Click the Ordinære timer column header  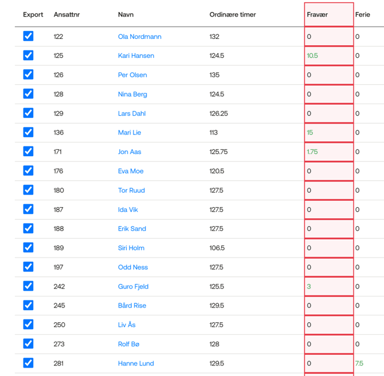pyautogui.click(x=233, y=15)
